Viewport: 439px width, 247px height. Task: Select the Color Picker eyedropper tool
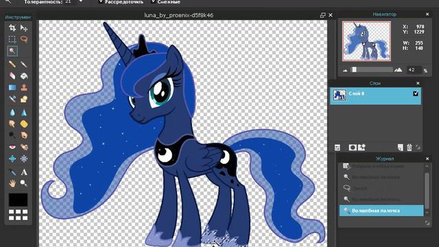click(x=12, y=172)
